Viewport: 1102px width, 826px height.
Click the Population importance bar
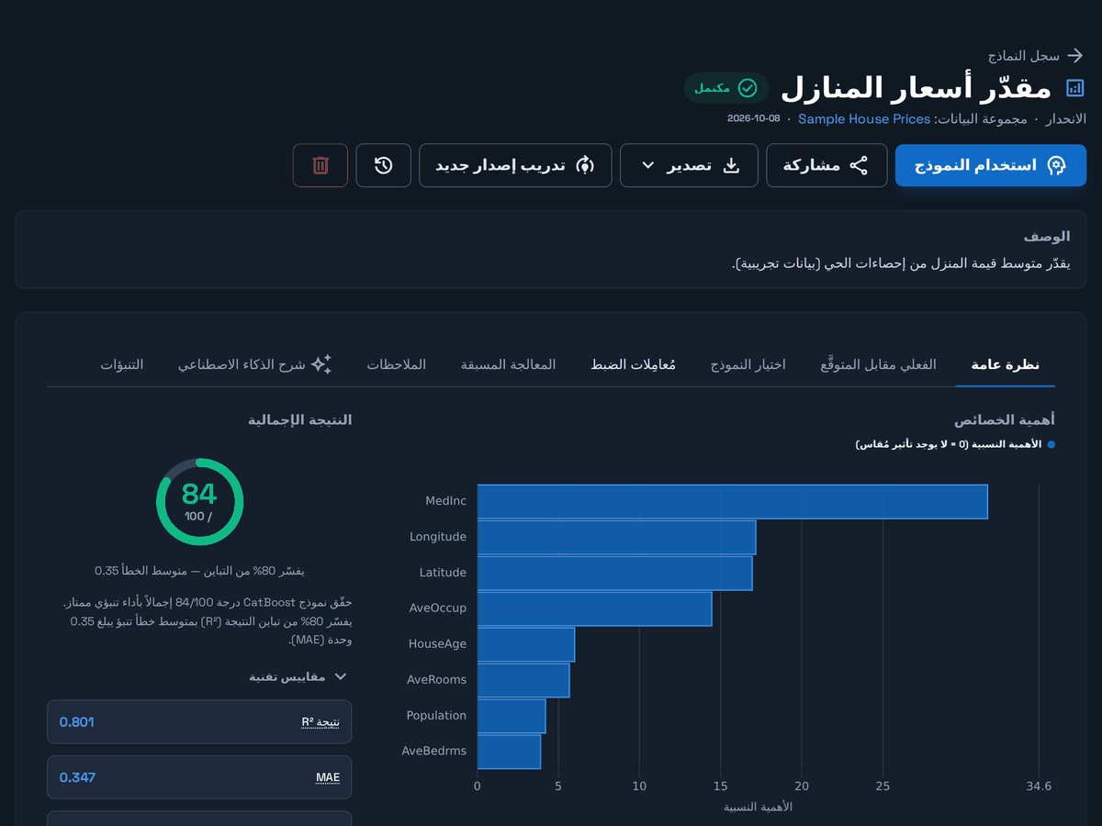pyautogui.click(x=512, y=717)
